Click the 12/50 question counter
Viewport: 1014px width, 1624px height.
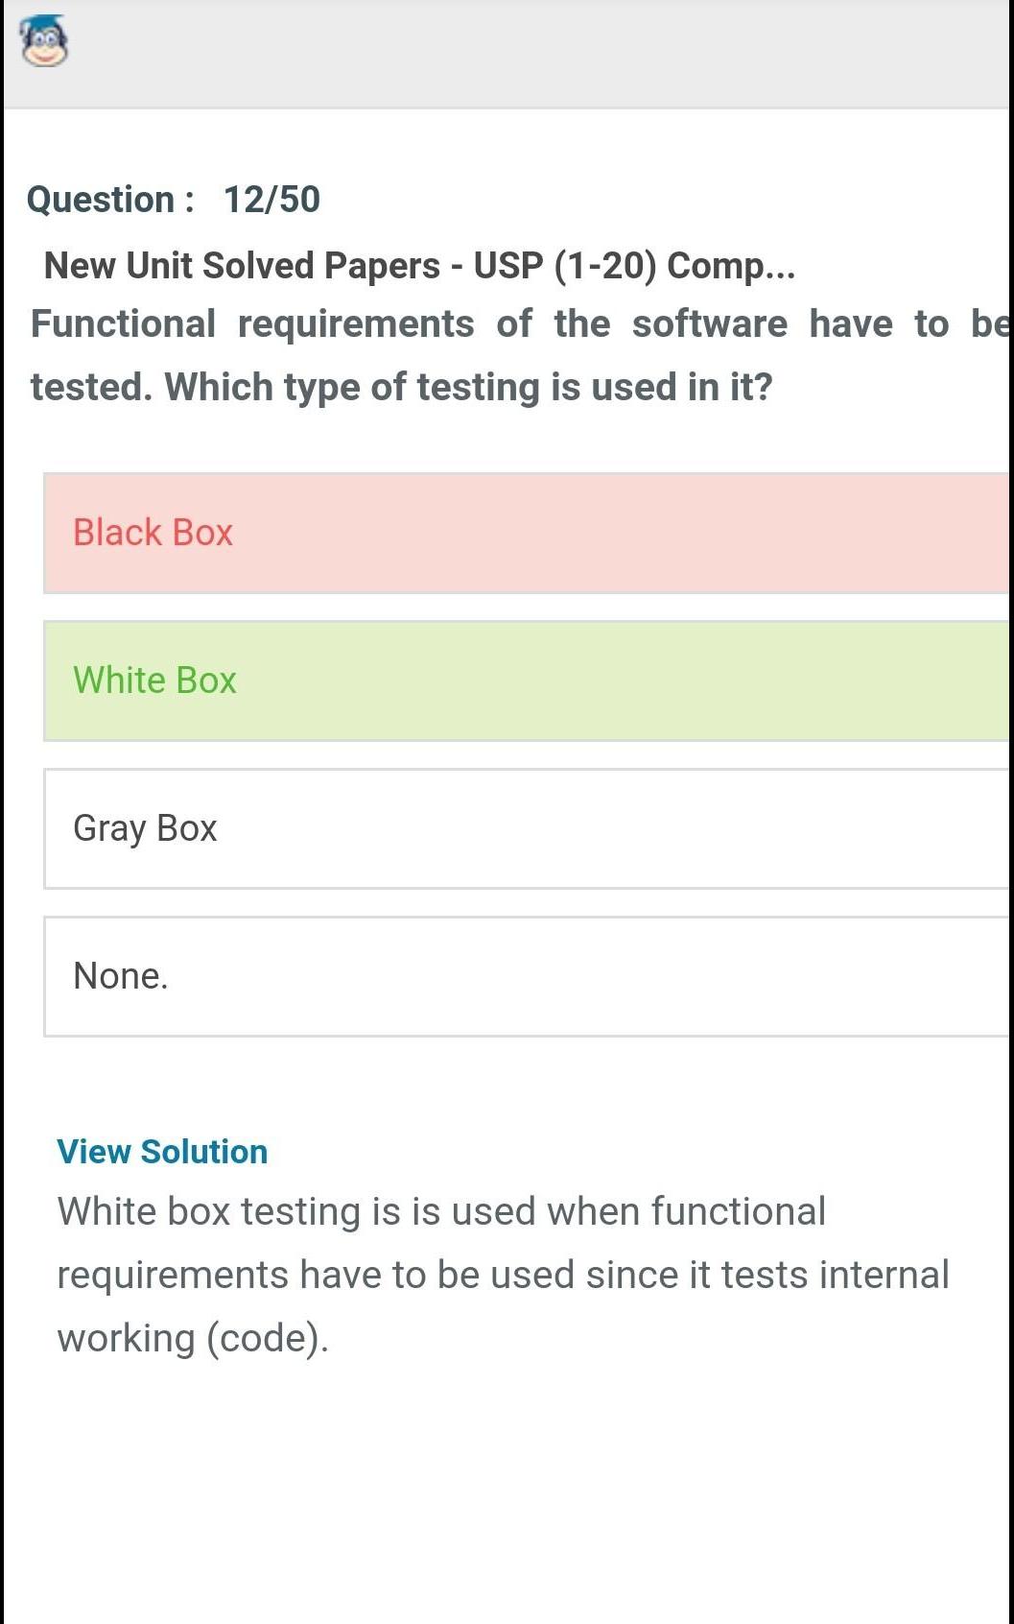click(x=271, y=200)
